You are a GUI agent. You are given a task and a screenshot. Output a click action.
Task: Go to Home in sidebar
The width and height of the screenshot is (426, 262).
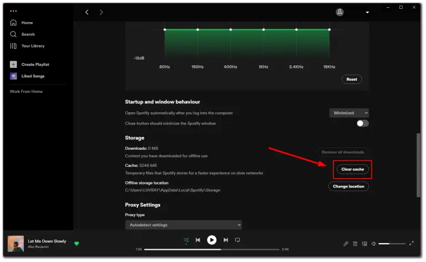(27, 23)
